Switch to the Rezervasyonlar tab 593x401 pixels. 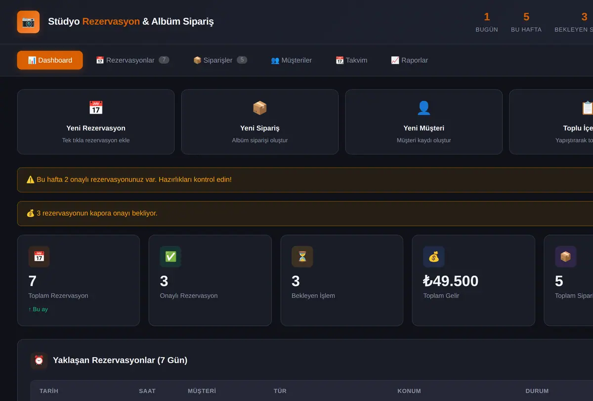click(x=132, y=60)
